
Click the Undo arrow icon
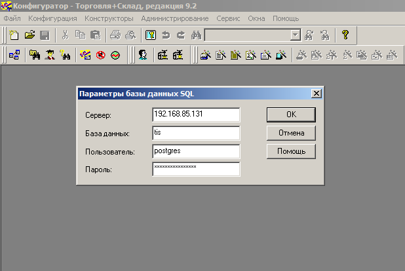[166, 35]
